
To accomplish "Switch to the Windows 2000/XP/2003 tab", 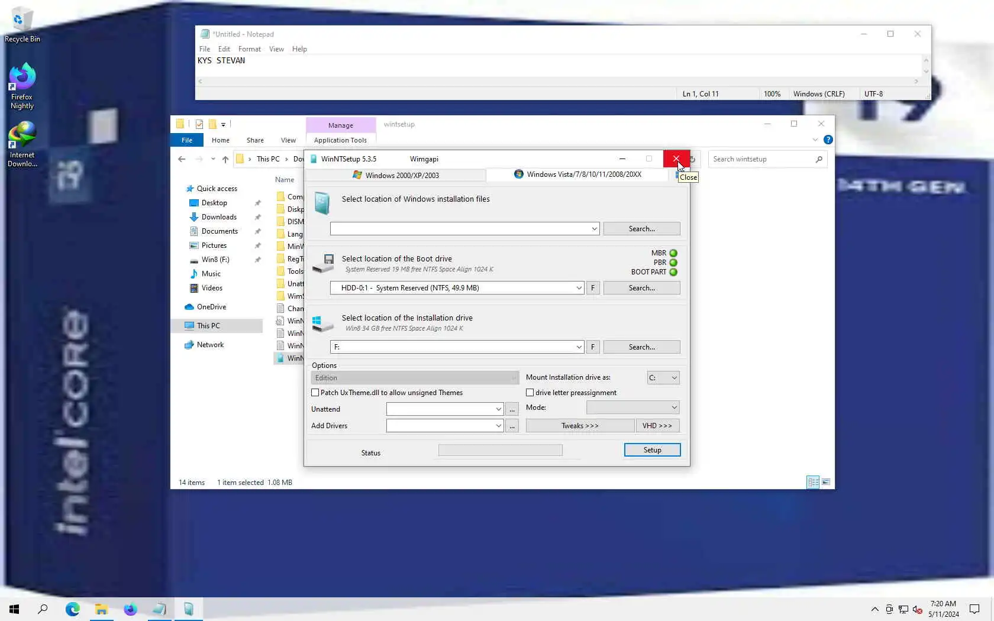I will (x=395, y=175).
